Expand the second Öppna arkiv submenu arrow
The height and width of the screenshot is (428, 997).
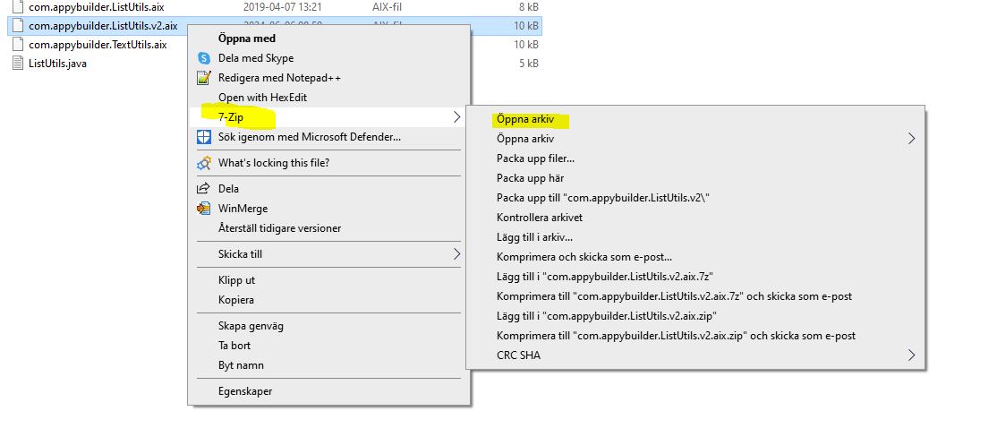[911, 139]
